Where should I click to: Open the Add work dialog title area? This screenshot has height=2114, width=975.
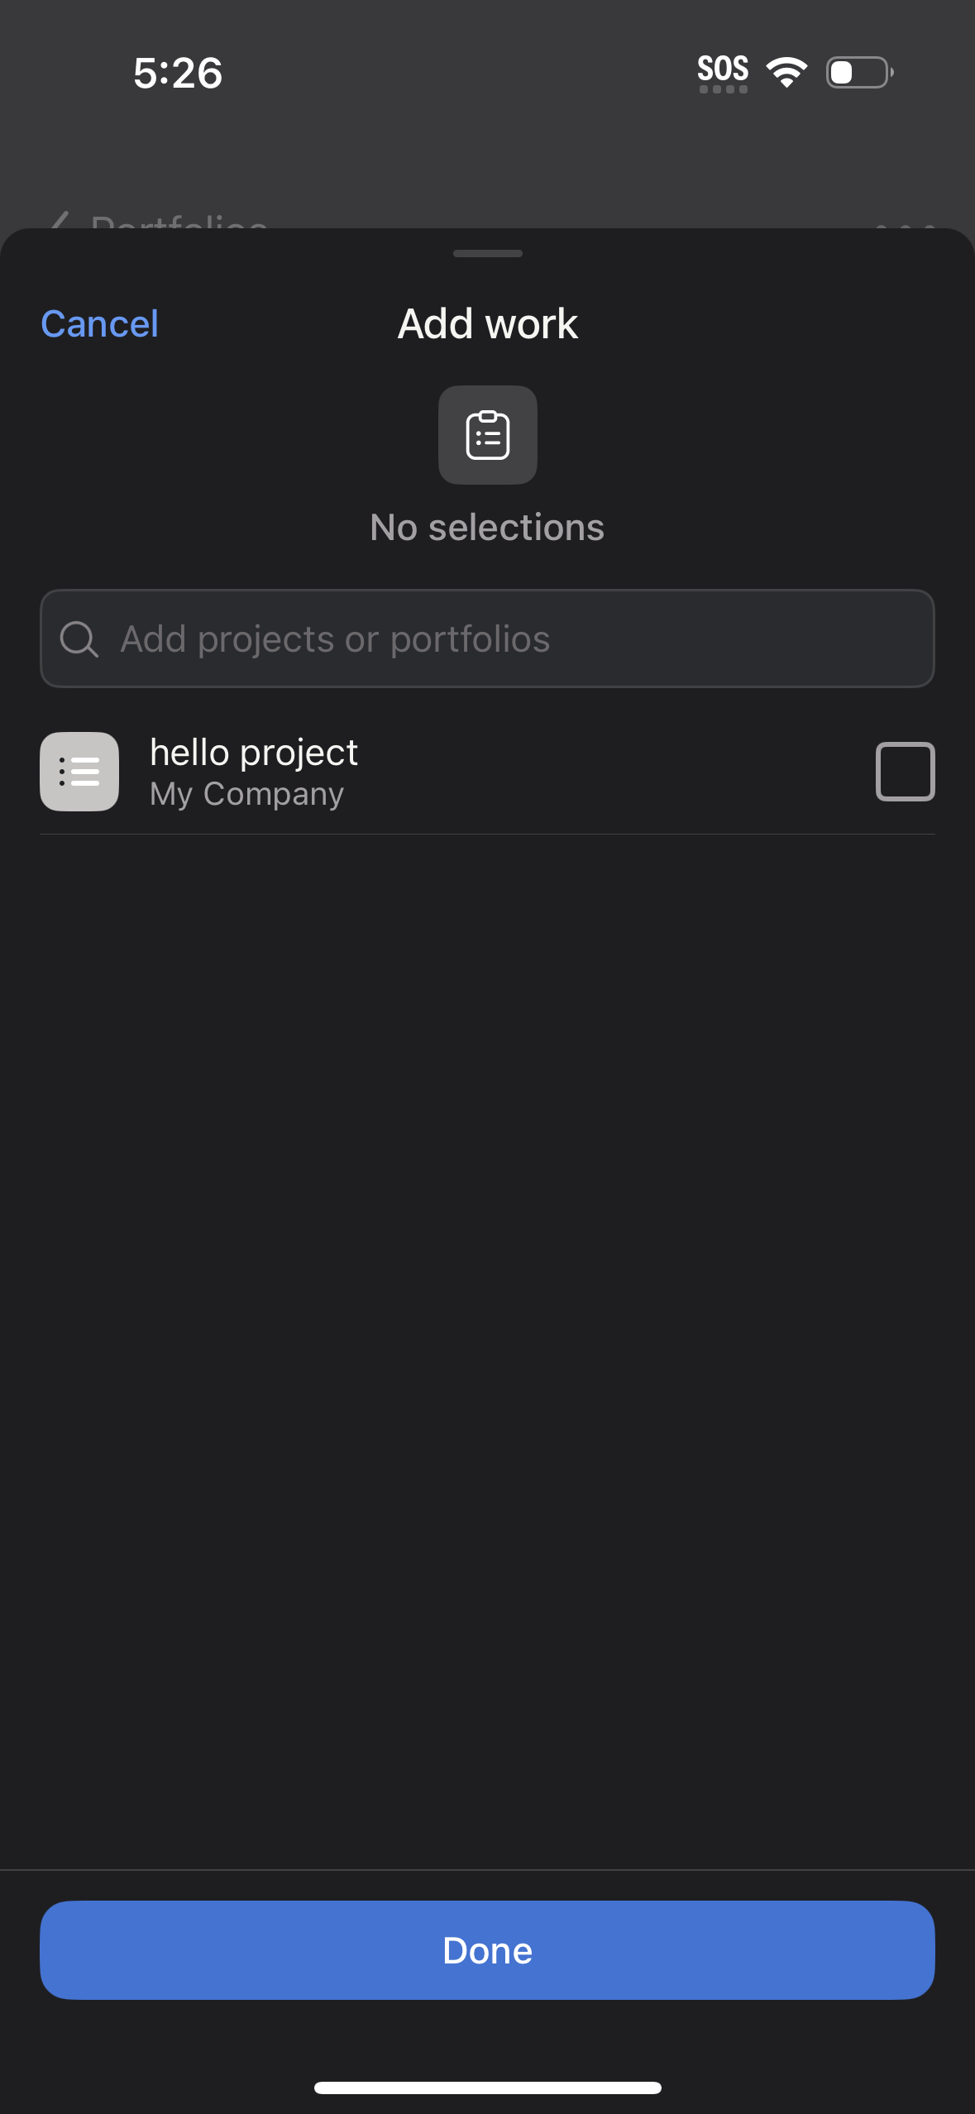[x=486, y=323]
